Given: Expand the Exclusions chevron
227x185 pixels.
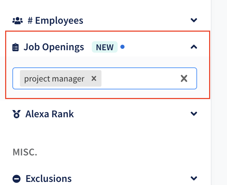Looking at the screenshot, I should [194, 178].
